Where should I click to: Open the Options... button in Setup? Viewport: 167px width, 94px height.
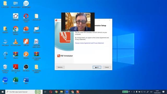point(60,67)
